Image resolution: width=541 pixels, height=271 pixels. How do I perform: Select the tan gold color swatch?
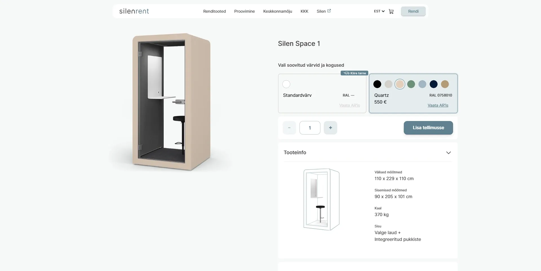[x=445, y=84]
